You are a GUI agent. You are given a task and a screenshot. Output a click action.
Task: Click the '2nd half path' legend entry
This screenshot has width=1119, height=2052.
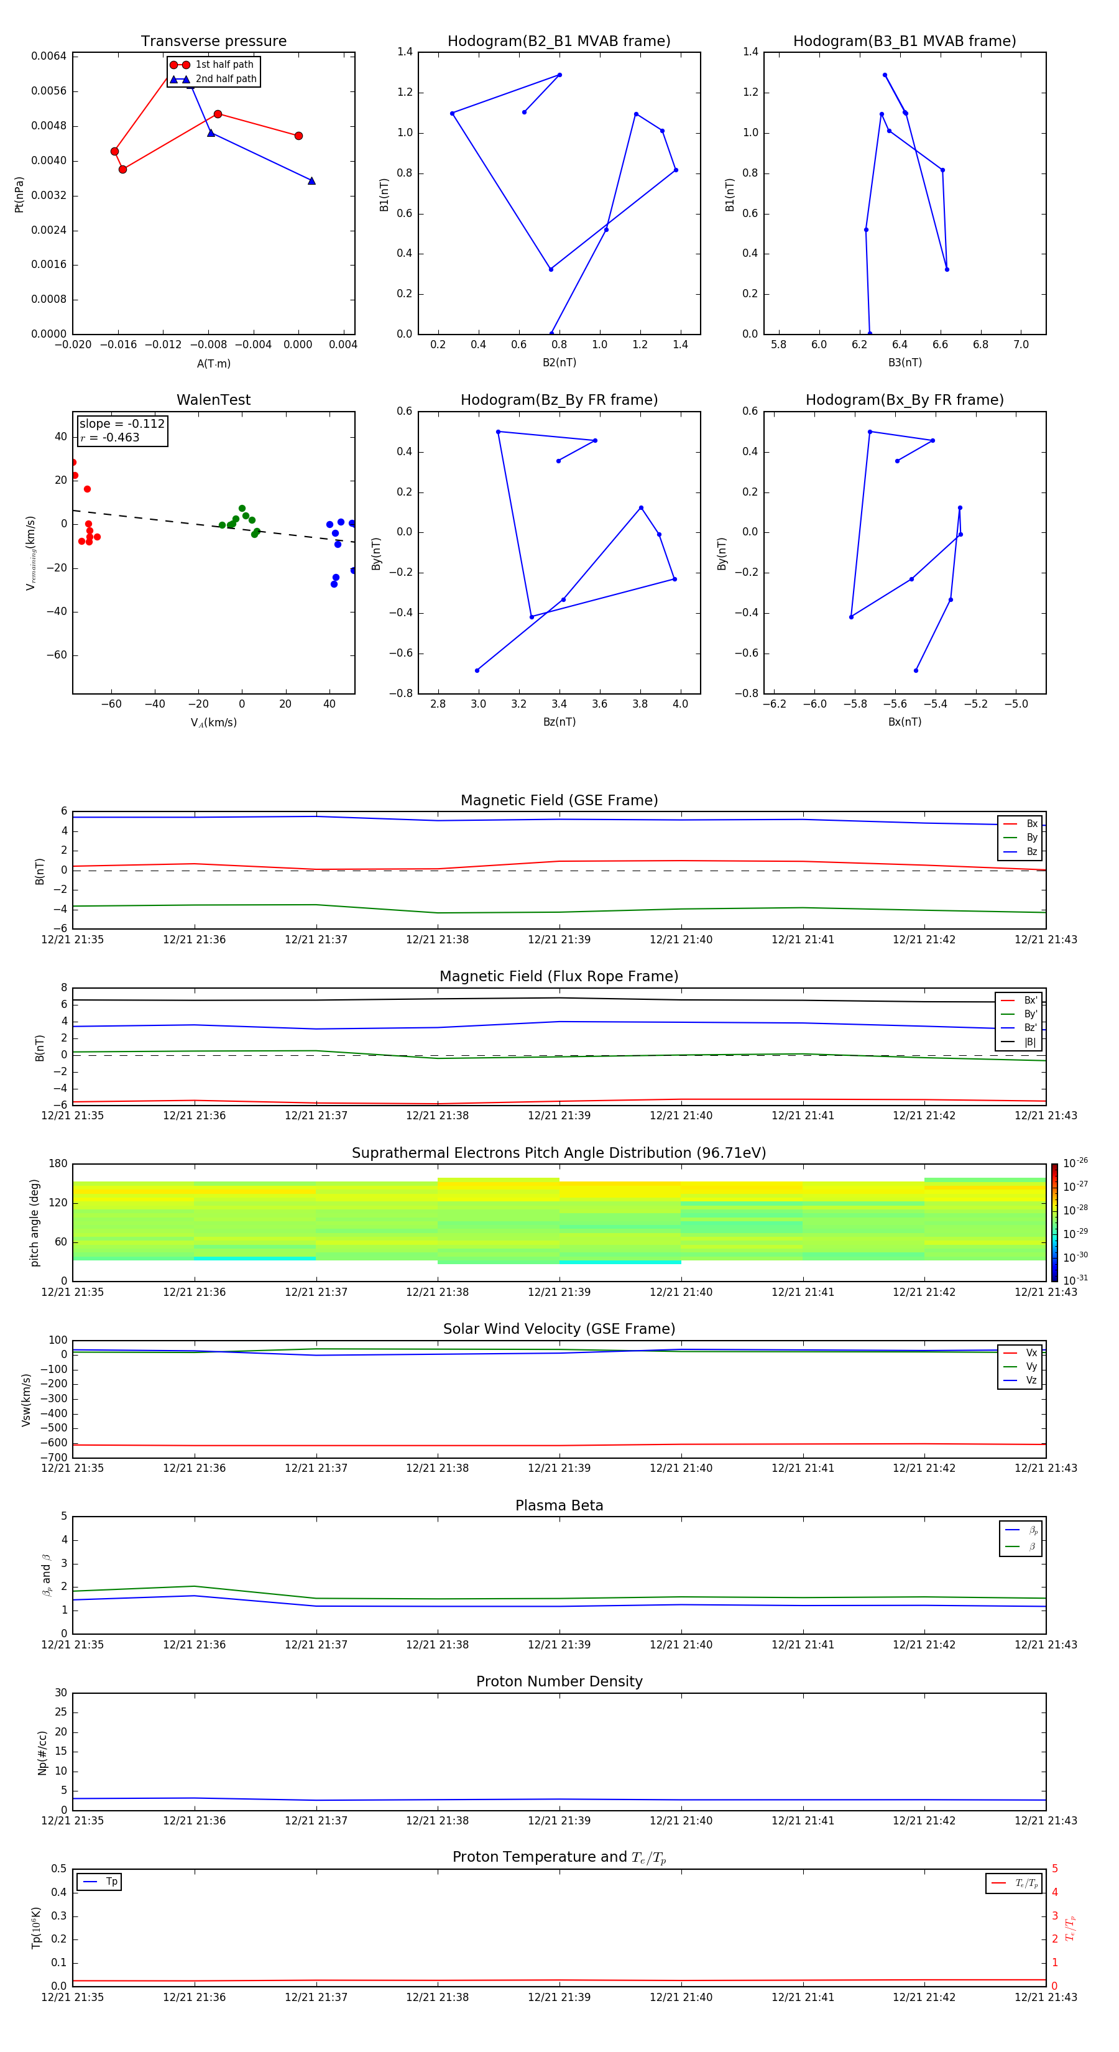pos(213,79)
